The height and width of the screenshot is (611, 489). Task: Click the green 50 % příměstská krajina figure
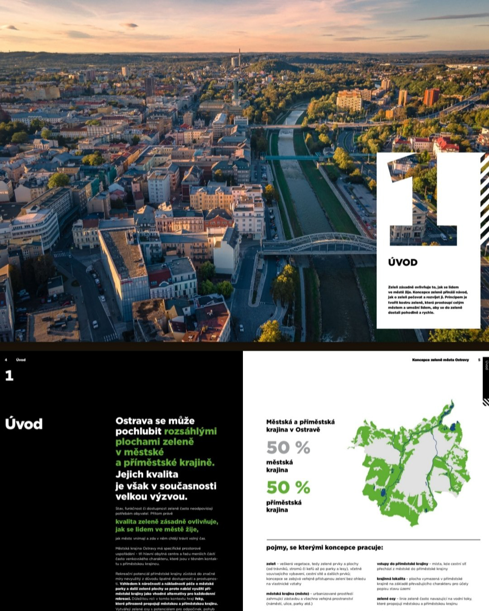(288, 487)
